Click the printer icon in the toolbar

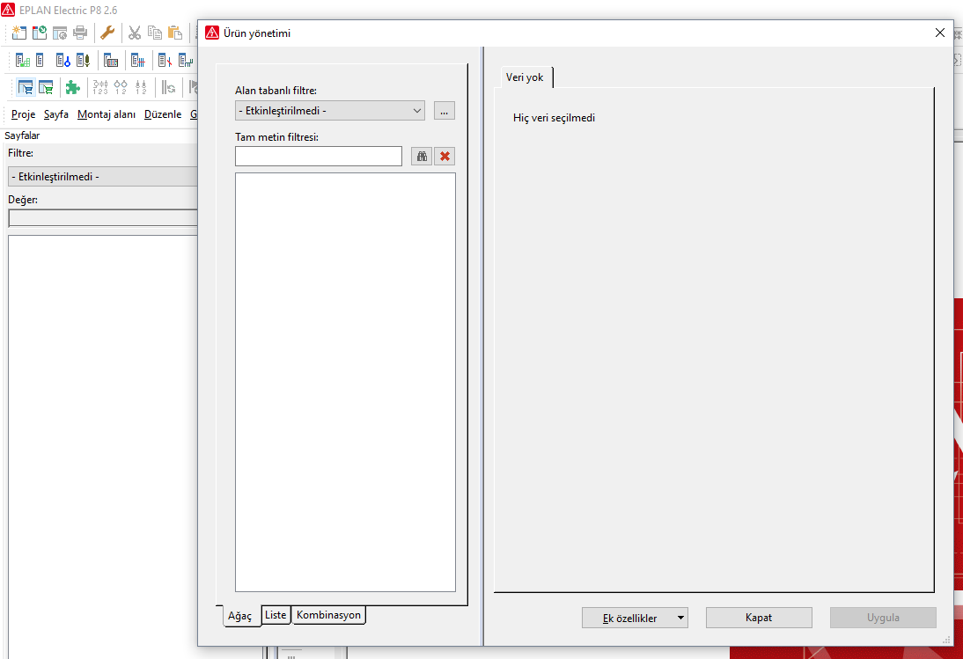point(80,33)
